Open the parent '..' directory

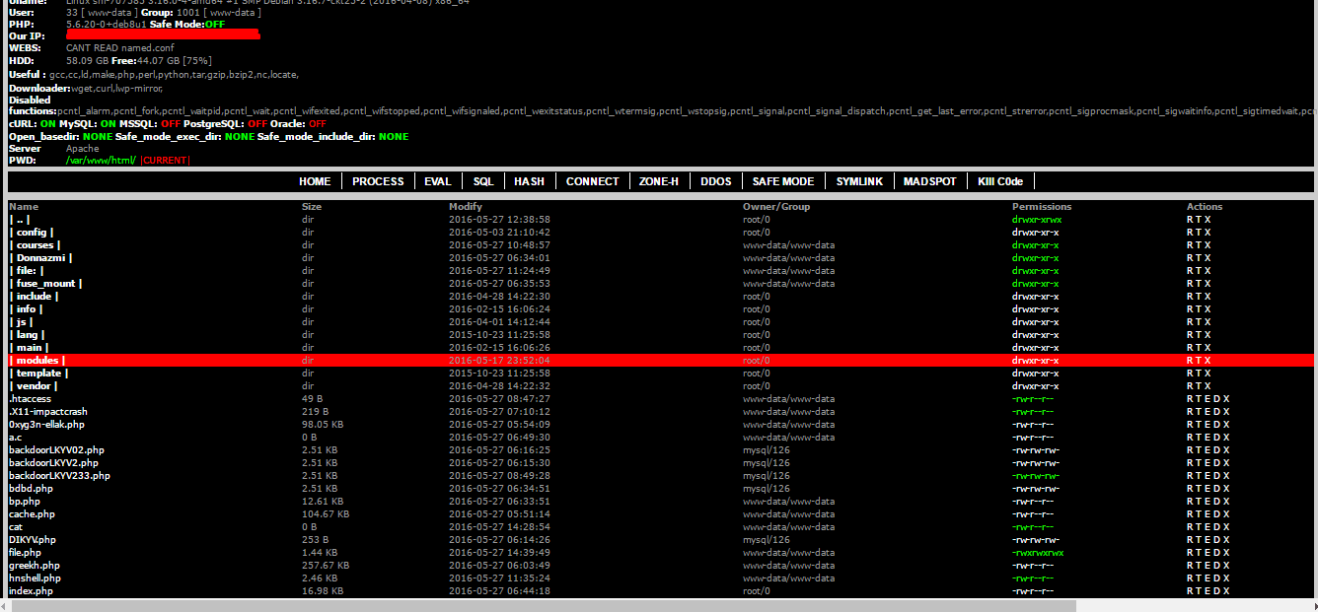click(21, 220)
